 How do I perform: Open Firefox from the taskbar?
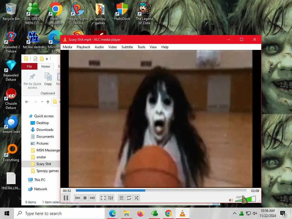pos(140,213)
